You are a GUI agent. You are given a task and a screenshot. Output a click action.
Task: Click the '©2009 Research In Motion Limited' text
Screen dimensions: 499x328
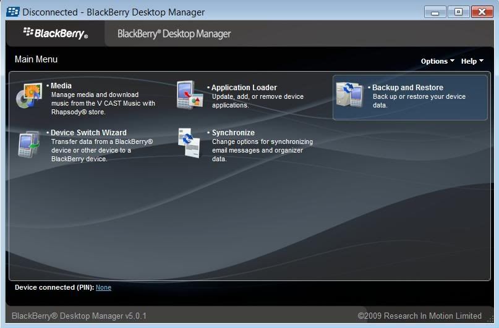tap(419, 316)
